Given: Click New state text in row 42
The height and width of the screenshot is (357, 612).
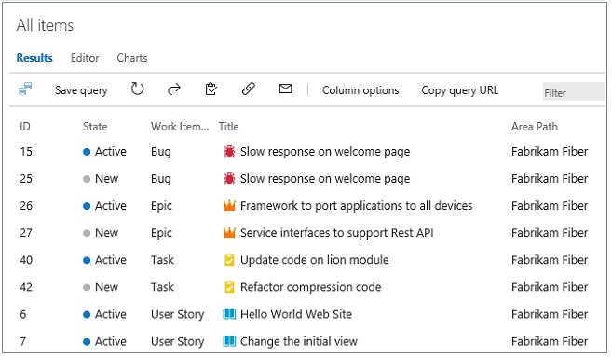Looking at the screenshot, I should click(x=106, y=287).
